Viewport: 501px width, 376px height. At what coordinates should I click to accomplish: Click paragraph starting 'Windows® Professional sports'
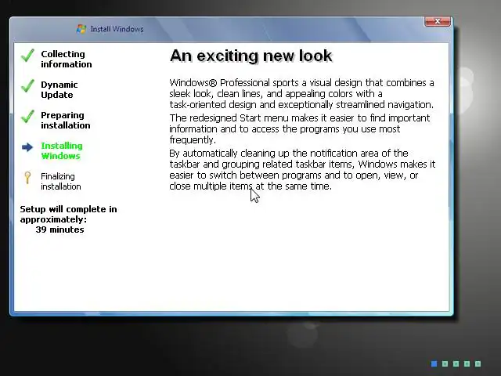(x=301, y=94)
